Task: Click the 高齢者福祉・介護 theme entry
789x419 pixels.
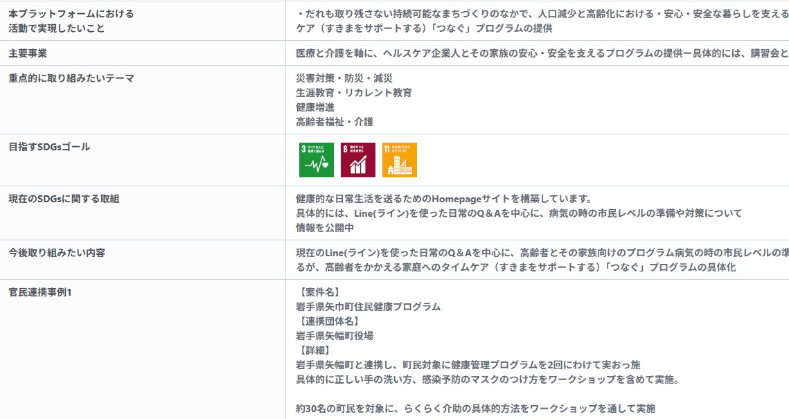Action: pos(335,122)
